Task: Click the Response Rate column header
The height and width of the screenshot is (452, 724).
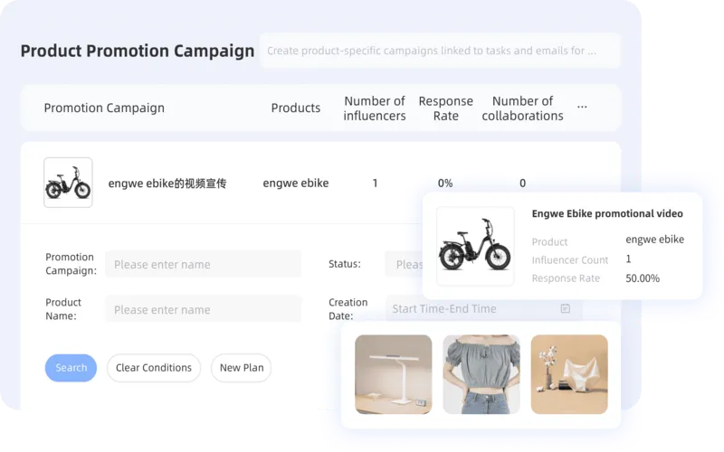Action: pos(445,108)
